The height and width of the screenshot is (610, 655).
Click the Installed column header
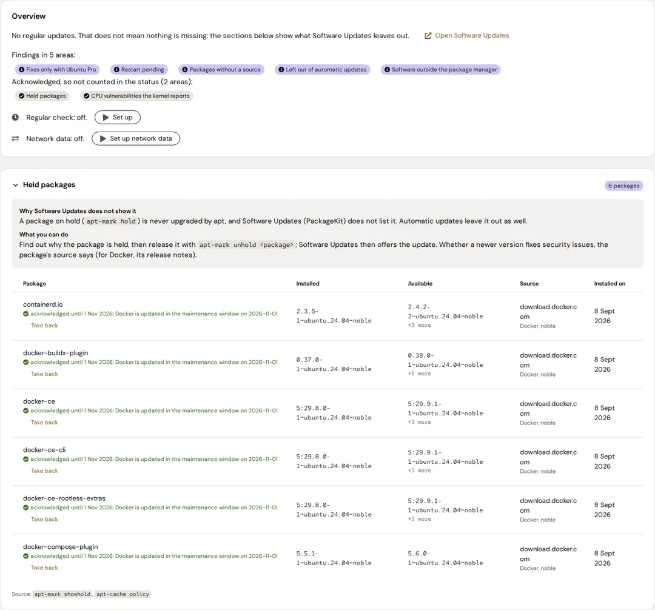click(308, 284)
